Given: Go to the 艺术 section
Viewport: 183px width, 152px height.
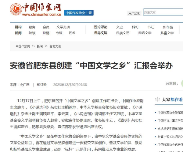Looking at the screenshot, I should tap(72, 33).
